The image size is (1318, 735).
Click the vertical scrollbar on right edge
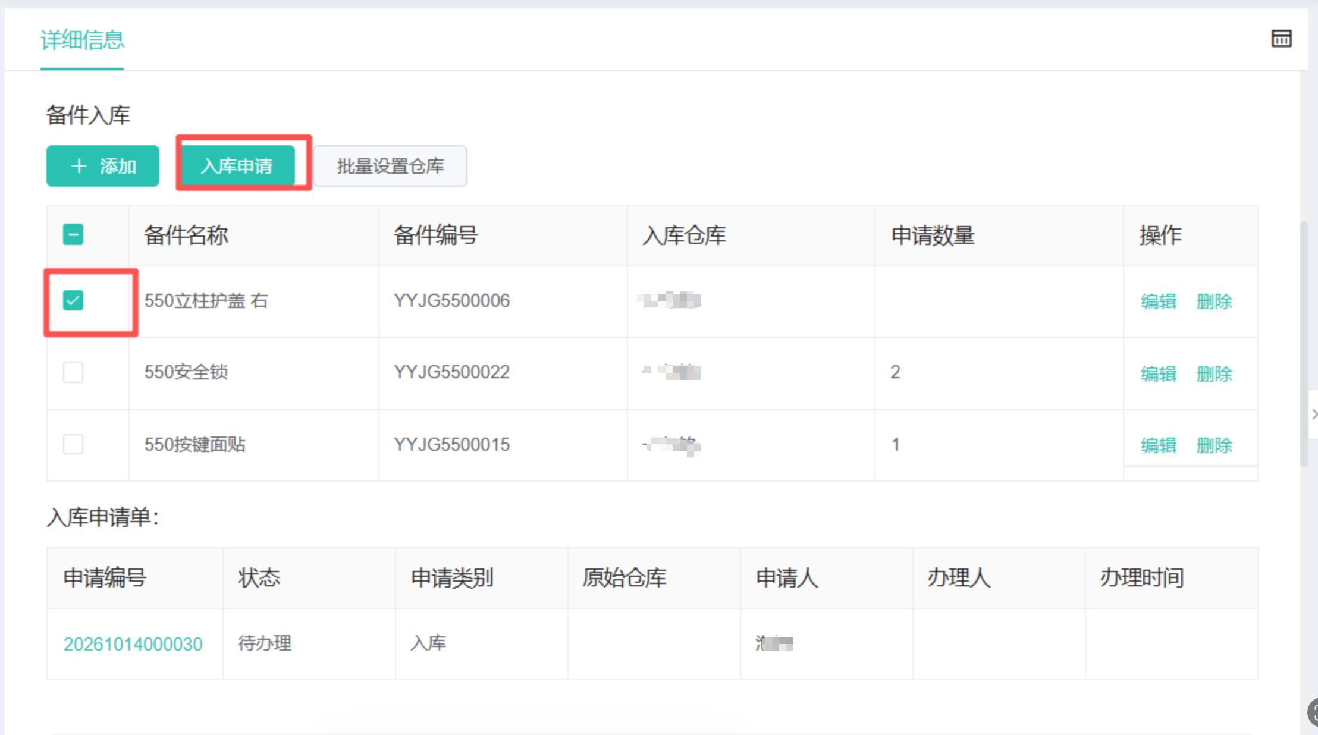[1304, 345]
